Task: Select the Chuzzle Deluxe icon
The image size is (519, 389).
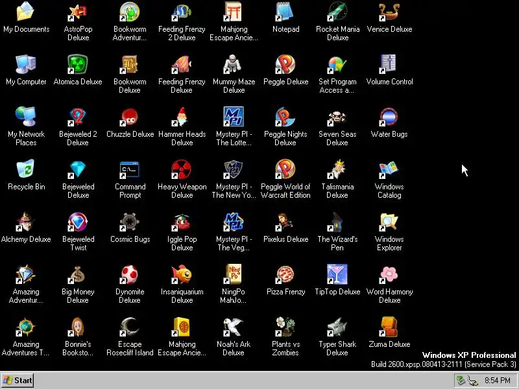Action: pos(130,117)
